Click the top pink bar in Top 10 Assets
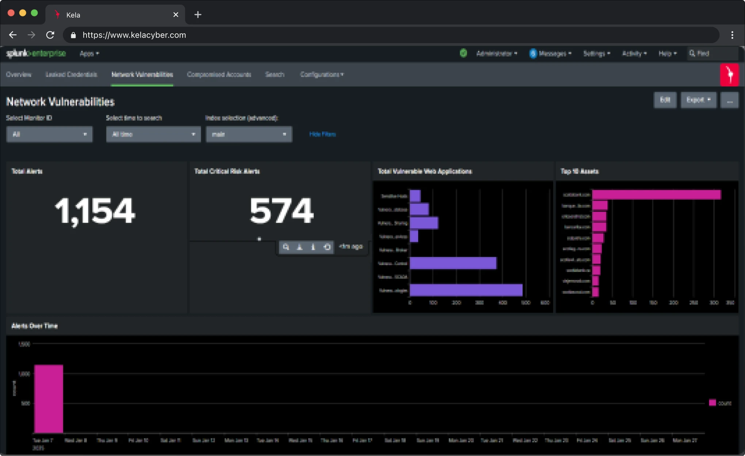Viewport: 745px width, 456px height. click(x=656, y=195)
